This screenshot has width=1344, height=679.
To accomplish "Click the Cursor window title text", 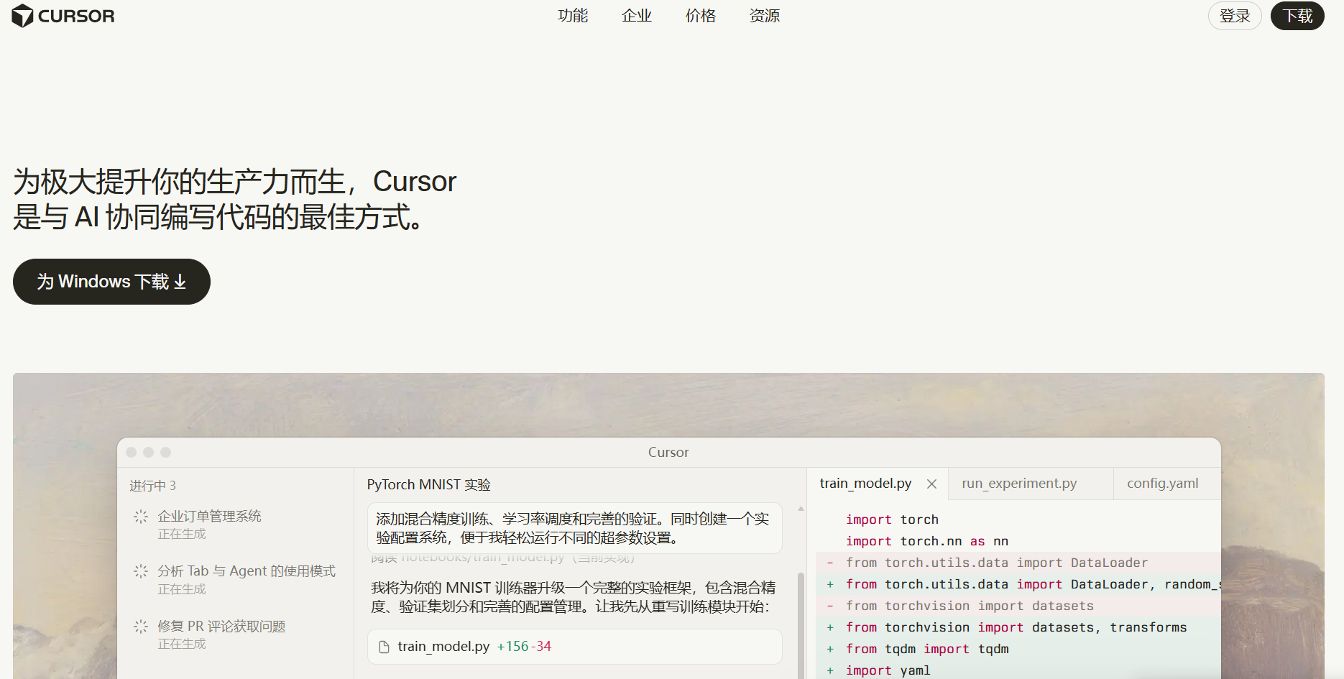I will point(668,453).
